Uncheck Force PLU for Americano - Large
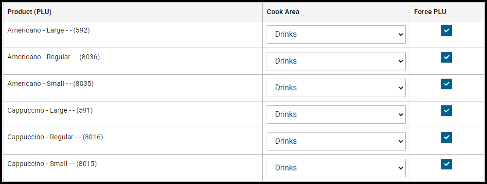487x184 pixels. 446,31
